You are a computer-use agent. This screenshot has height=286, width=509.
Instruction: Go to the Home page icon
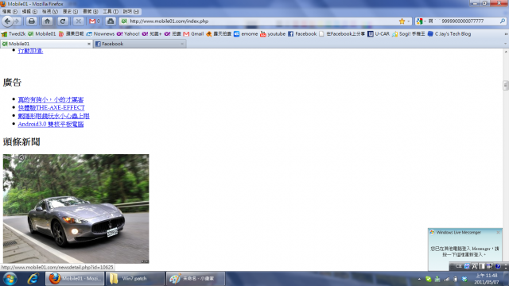click(47, 21)
